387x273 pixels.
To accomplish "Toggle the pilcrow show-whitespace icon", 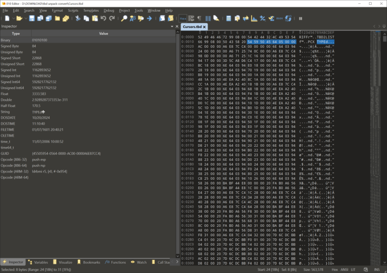I will [199, 18].
